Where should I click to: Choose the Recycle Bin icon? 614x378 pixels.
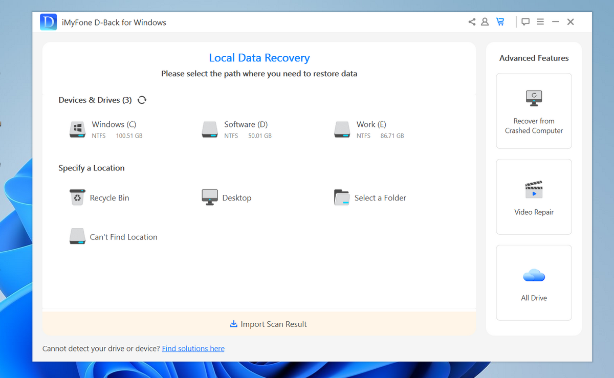tap(77, 197)
